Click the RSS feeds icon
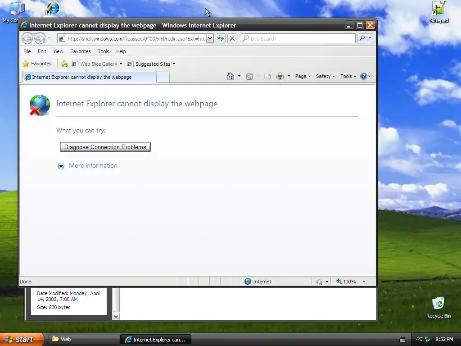Image resolution: width=461 pixels, height=346 pixels. (249, 77)
